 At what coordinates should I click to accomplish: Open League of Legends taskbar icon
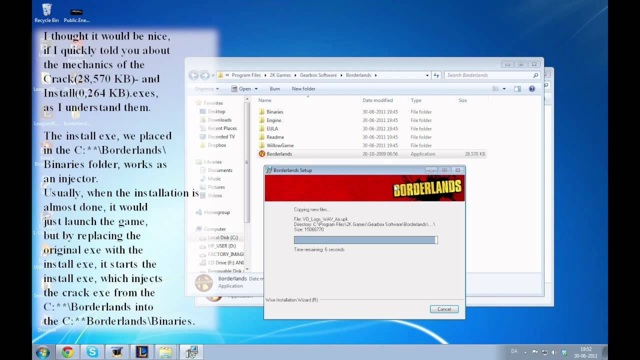click(142, 352)
